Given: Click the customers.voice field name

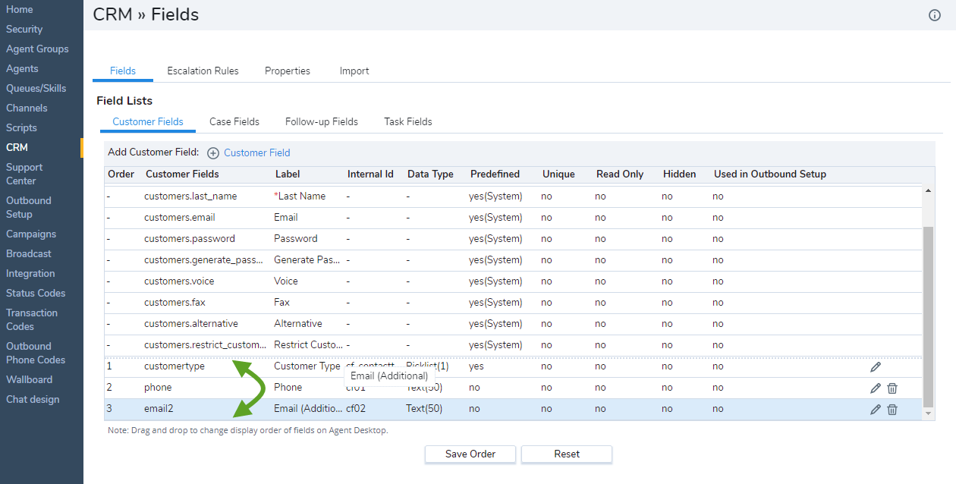Looking at the screenshot, I should (x=179, y=281).
